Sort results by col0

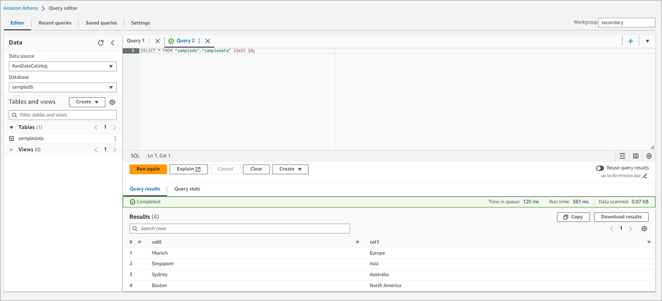pos(357,242)
